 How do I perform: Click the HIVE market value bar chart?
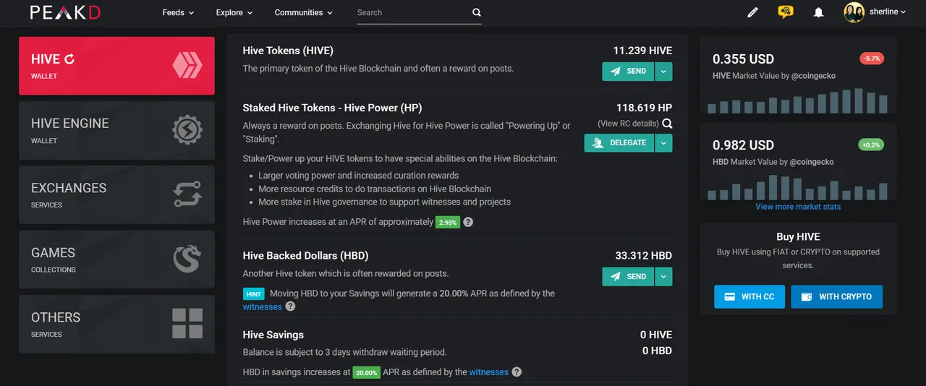[798, 100]
